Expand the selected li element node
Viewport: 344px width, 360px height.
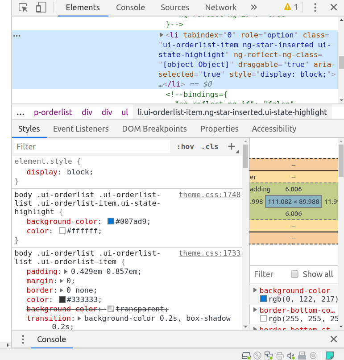pos(162,35)
